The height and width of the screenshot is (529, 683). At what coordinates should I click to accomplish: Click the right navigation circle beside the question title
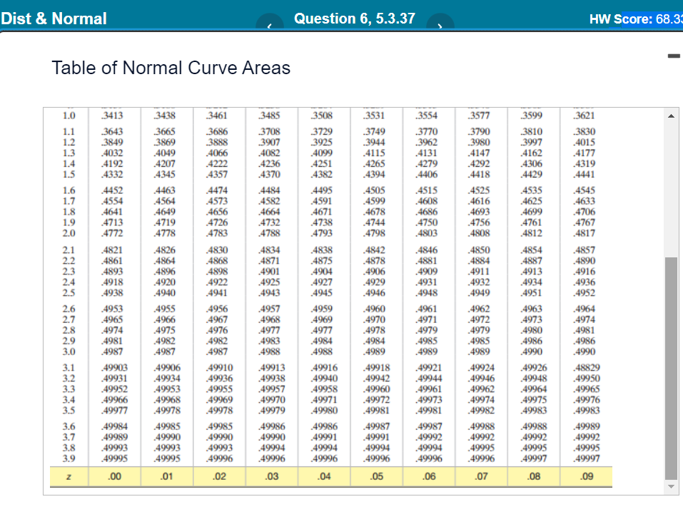coord(441,24)
